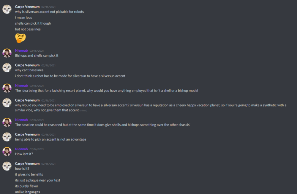Image resolution: width=297 pixels, height=194 pixels.
Task: Click Carpe Venenum's avatar beside "why would you need" message
Action: [7, 103]
